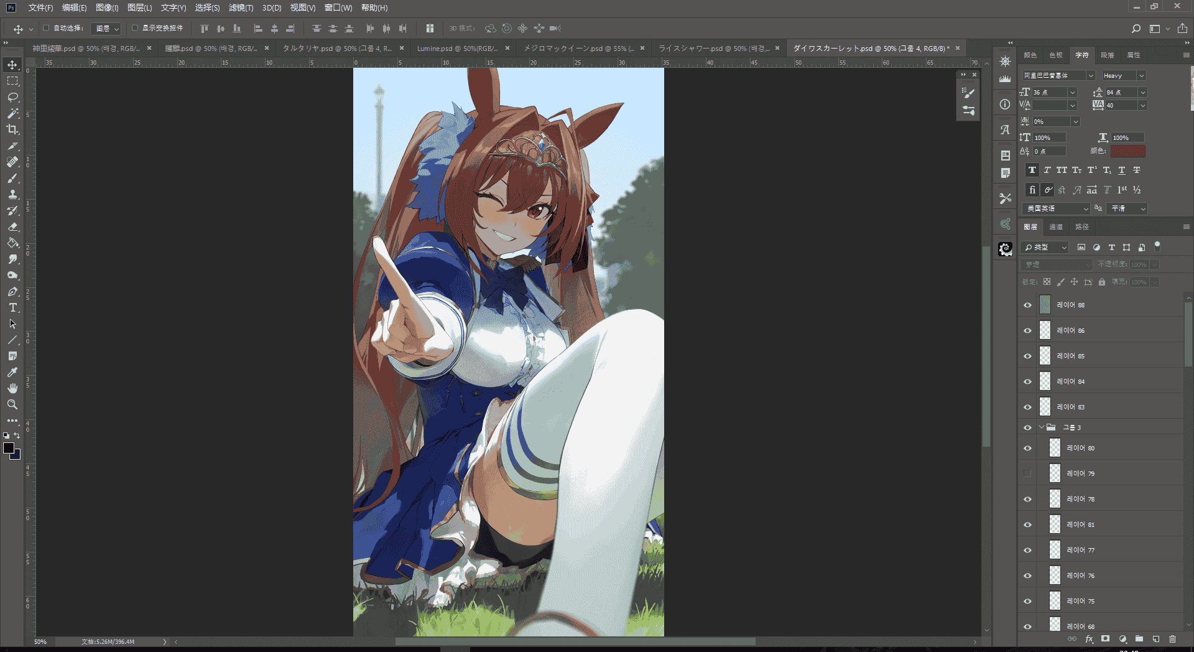This screenshot has height=652, width=1194.
Task: Toggle underline text style button
Action: pos(1122,170)
